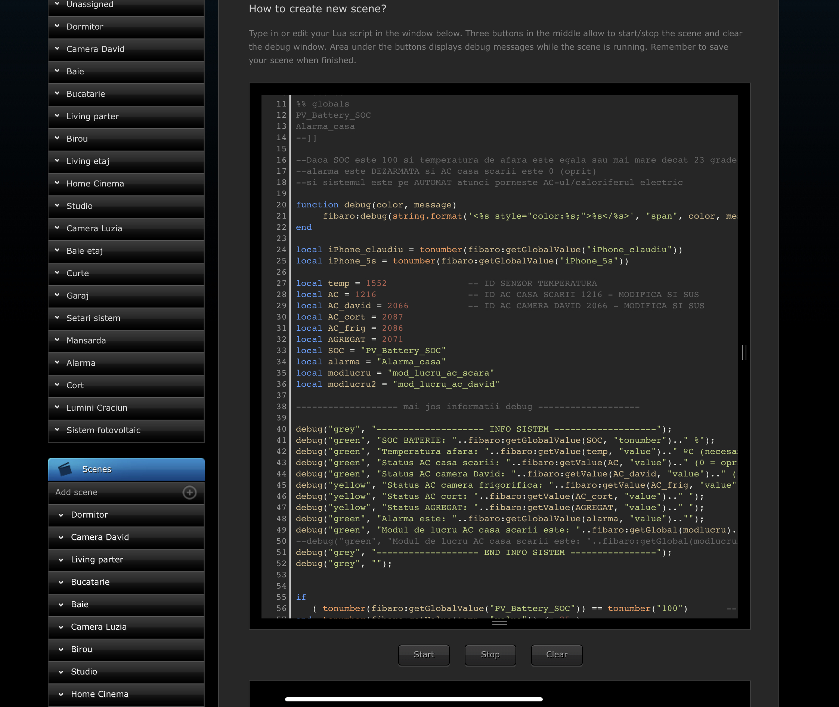
Task: Open the Setari sistem section
Action: coord(126,318)
